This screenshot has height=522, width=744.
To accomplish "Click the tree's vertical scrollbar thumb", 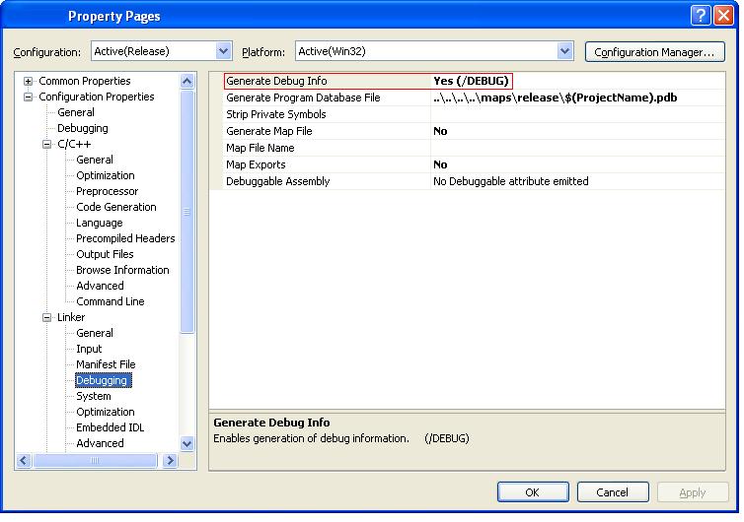I will 186,212.
